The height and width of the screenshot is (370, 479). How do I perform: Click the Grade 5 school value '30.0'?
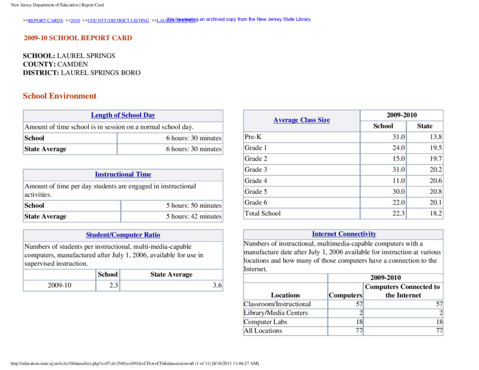pyautogui.click(x=399, y=192)
